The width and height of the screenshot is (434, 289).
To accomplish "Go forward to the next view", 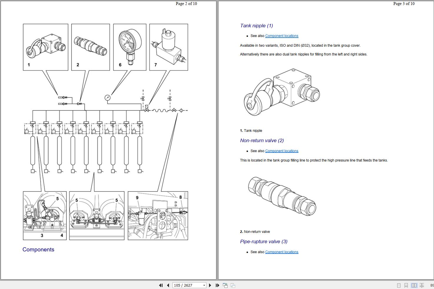I will [233, 285].
